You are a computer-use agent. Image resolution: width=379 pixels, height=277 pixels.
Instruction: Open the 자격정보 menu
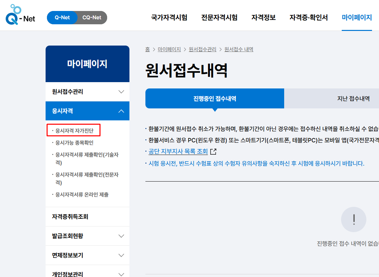coord(264,17)
